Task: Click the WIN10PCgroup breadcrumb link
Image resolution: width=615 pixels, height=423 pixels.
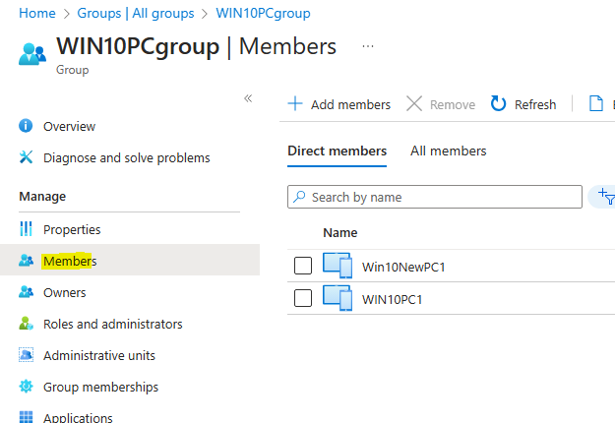Action: coord(263,13)
